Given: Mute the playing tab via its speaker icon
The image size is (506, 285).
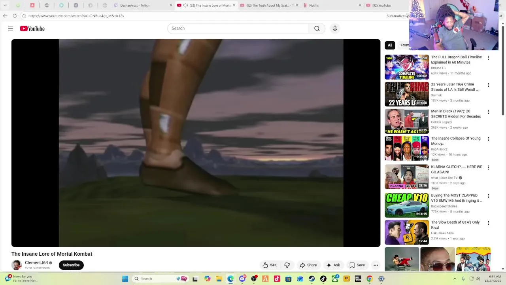Looking at the screenshot, I should pos(185,6).
